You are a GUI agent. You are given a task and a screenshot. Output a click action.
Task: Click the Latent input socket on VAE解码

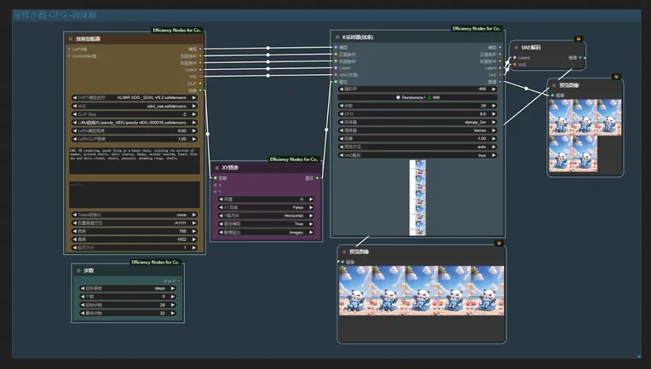(515, 58)
